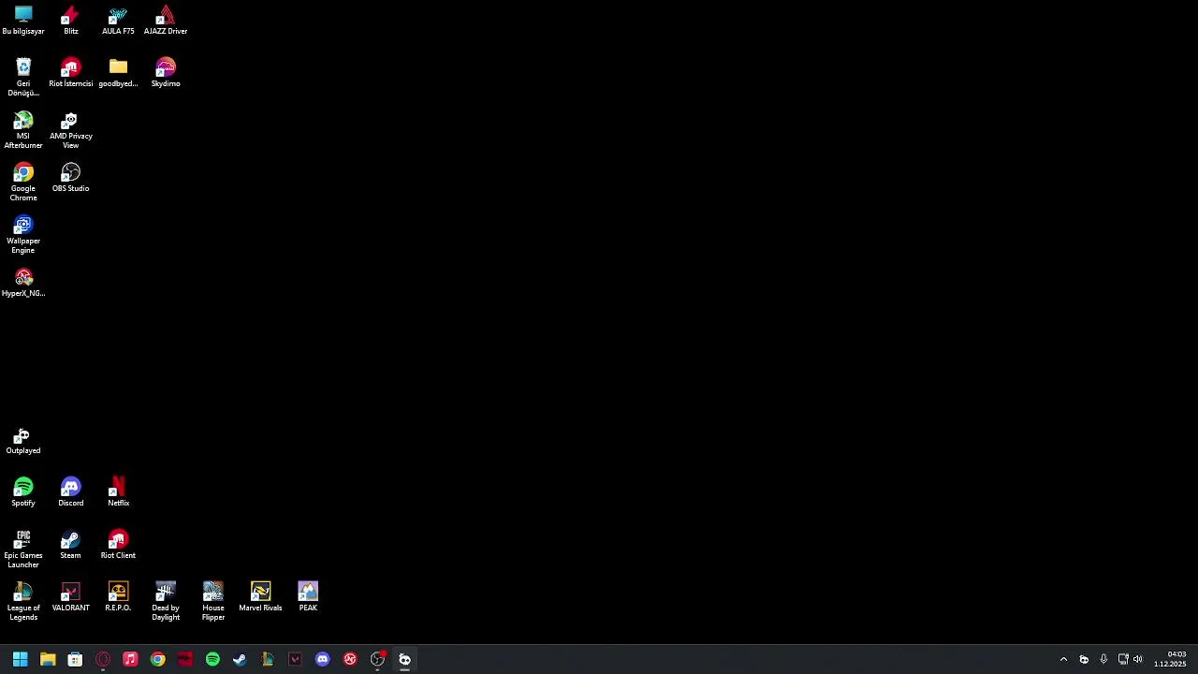The image size is (1198, 674).
Task: Click the panda-face system tray icon
Action: 1084,659
